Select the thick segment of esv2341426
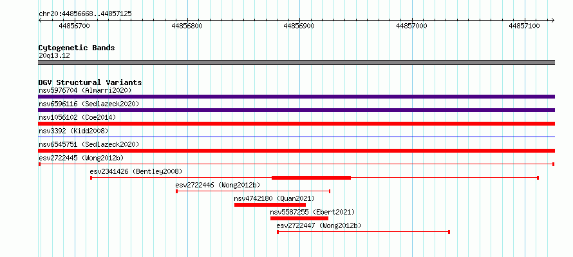The height and width of the screenshot is (257, 573). coord(312,178)
